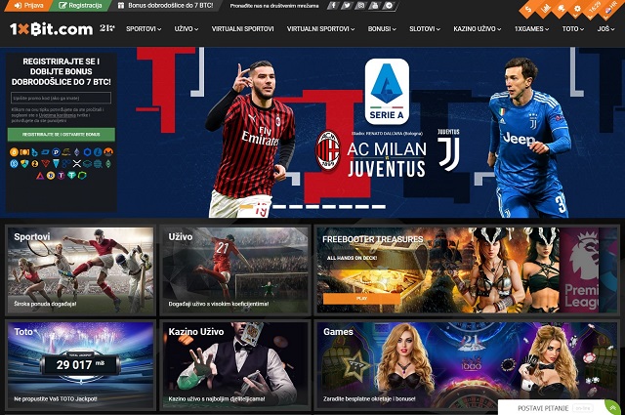Expand the SLOTOVI menu
Viewport: 625px width, 415px height.
coord(425,28)
